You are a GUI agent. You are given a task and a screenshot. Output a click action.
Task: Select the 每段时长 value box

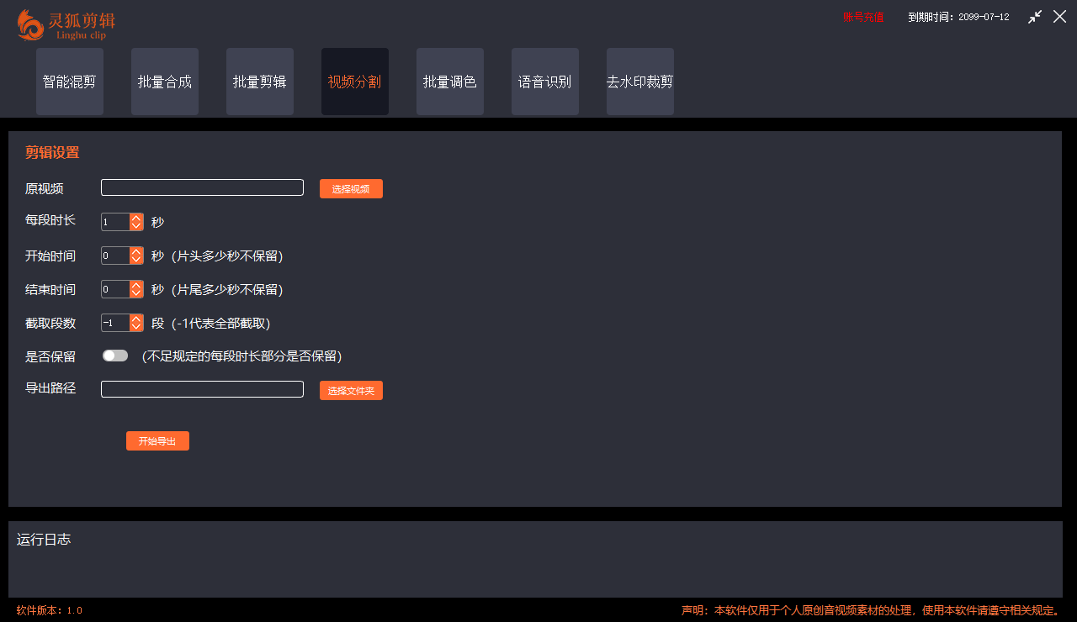tap(114, 221)
